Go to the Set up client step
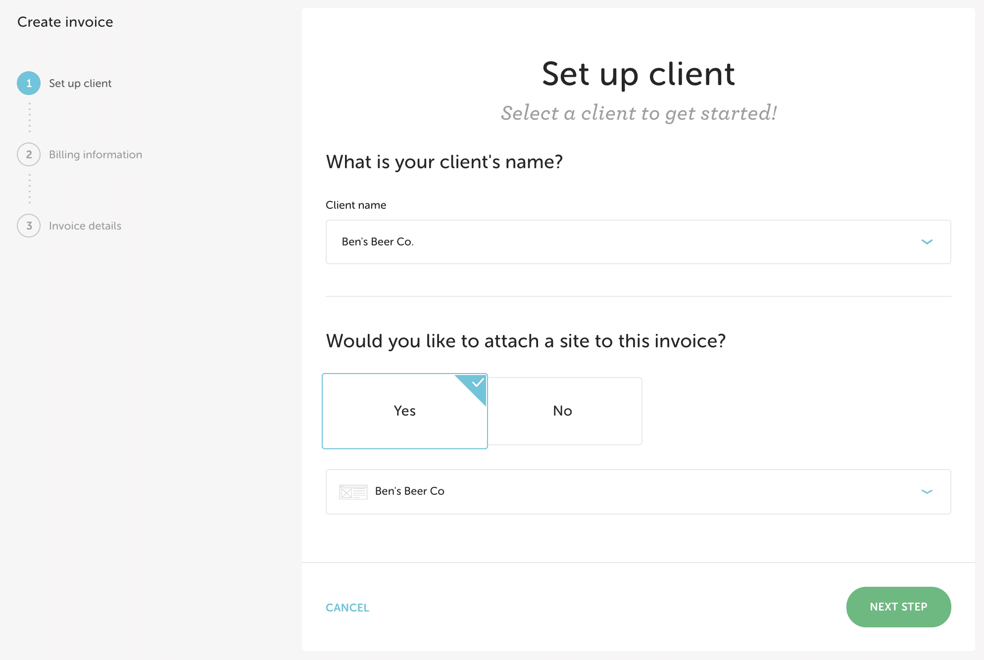The image size is (984, 660). coord(80,83)
